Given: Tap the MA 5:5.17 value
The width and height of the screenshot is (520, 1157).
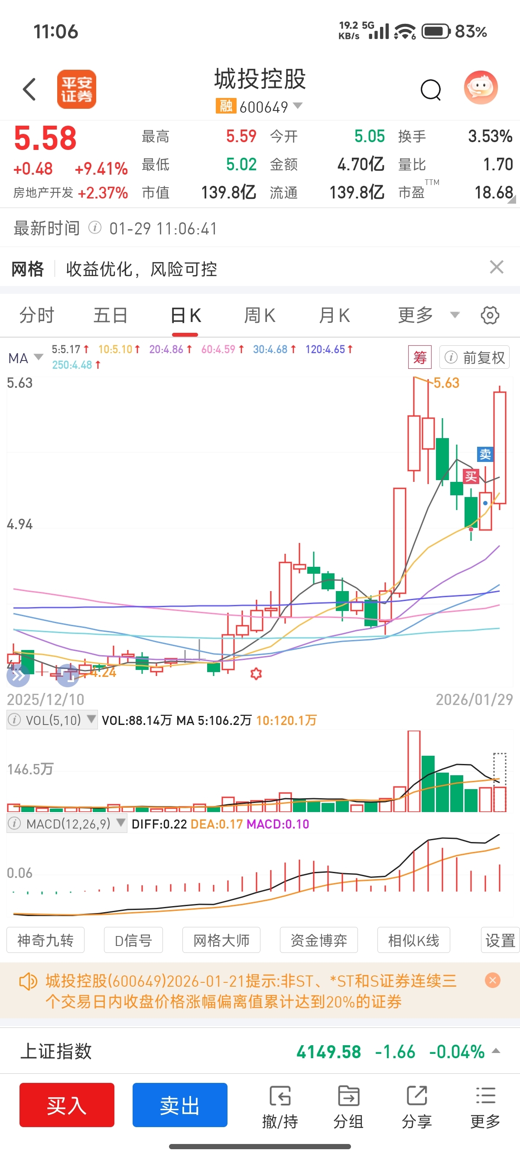Looking at the screenshot, I should click(70, 349).
